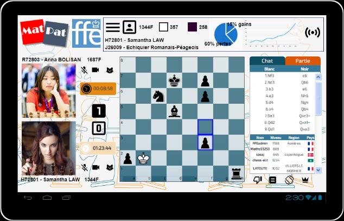Toggle Anna Bolisan's microphone mute
Screen dimensions: 344x221
pos(85,70)
